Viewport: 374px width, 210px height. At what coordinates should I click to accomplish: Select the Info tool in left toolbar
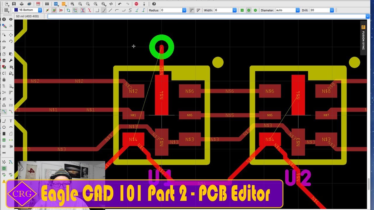(4, 19)
